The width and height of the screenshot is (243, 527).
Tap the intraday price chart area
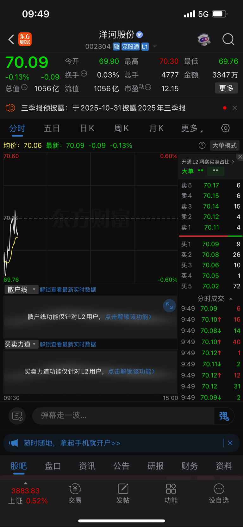pos(90,218)
